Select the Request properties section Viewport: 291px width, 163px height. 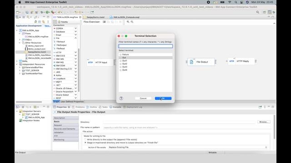click(x=65, y=125)
